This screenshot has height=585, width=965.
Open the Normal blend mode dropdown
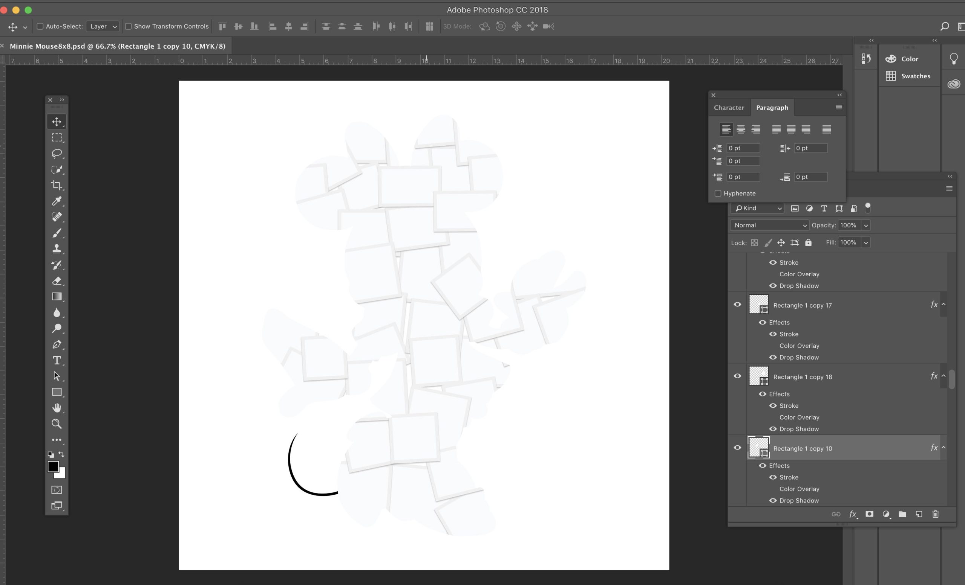pos(769,225)
